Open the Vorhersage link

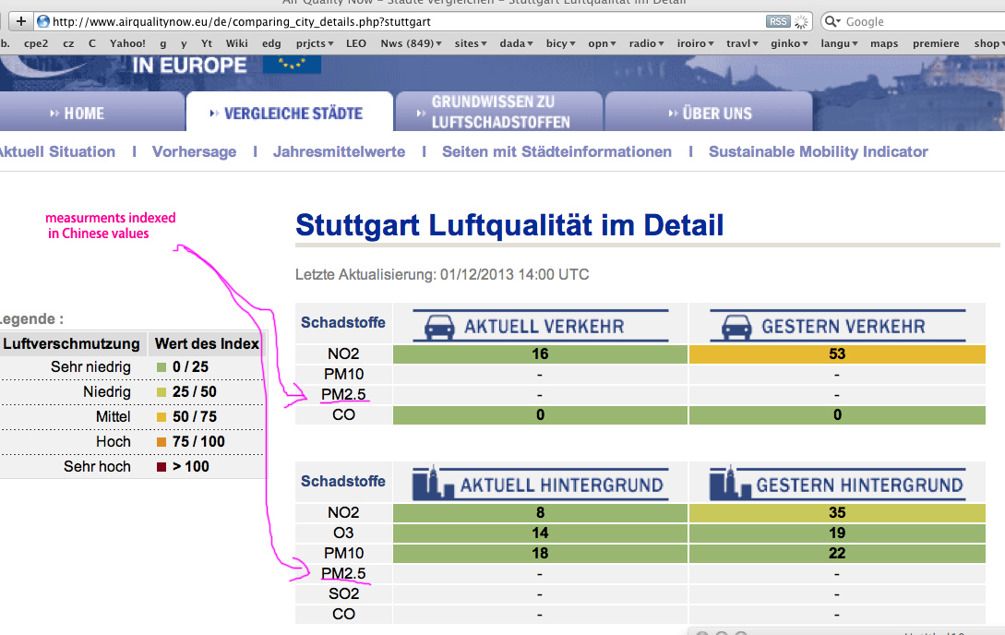(194, 151)
